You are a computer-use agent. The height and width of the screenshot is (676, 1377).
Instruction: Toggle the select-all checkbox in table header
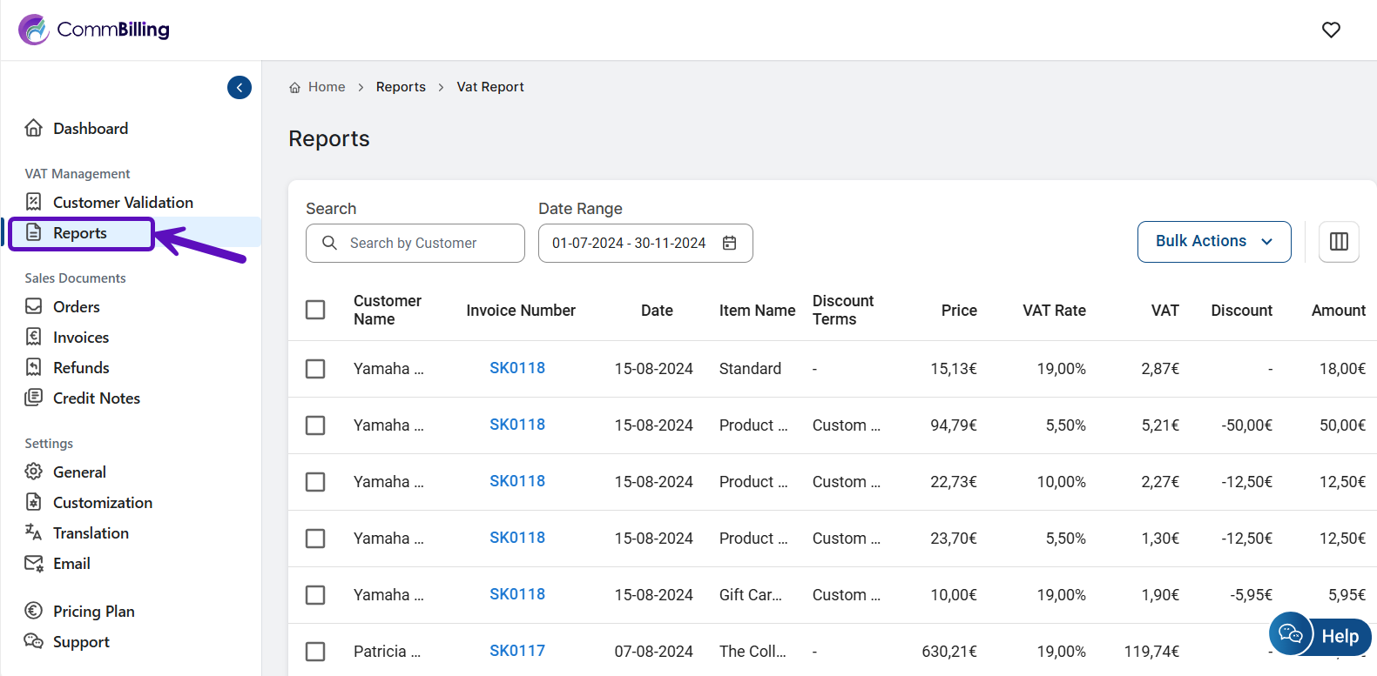(315, 311)
